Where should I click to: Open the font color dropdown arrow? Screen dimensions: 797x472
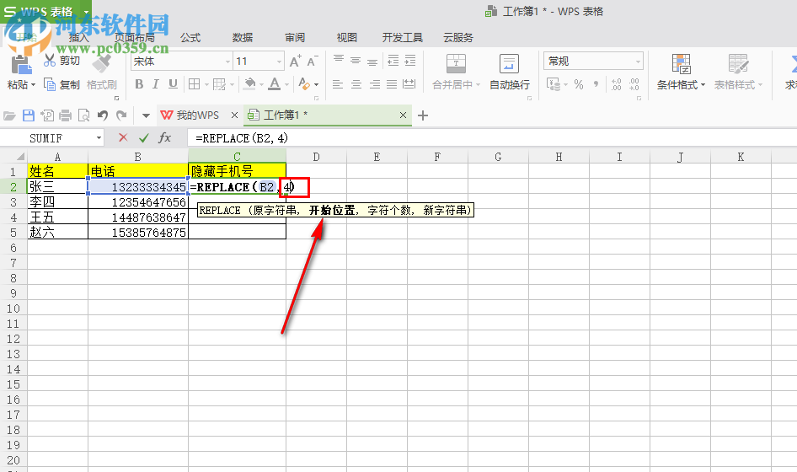286,85
